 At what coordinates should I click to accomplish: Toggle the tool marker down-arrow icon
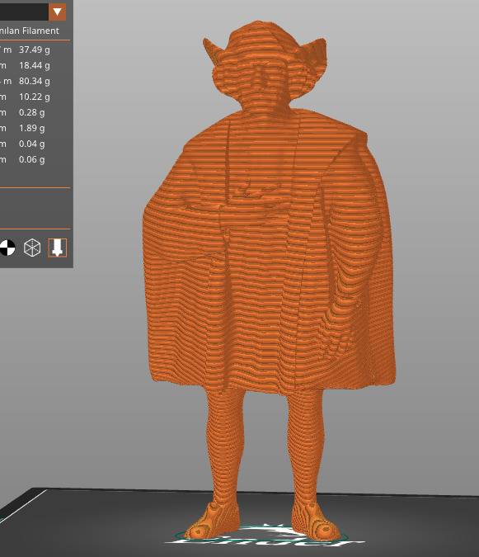point(57,248)
